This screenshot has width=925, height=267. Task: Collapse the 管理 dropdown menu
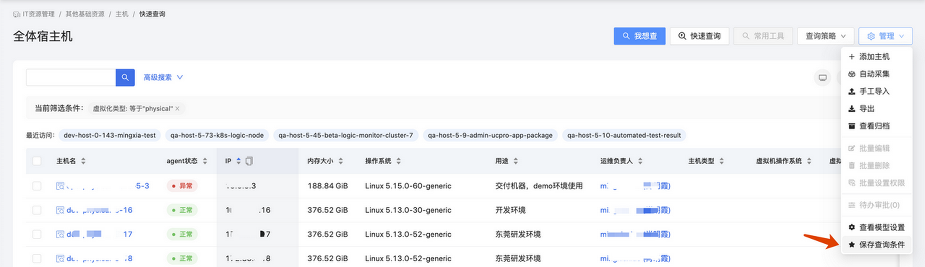point(885,36)
